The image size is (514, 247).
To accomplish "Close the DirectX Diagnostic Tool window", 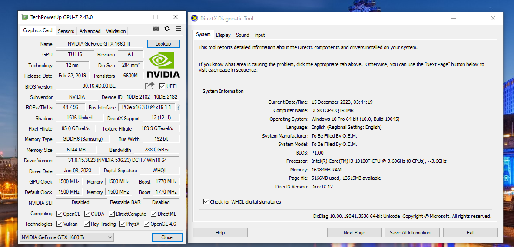I will [x=493, y=18].
